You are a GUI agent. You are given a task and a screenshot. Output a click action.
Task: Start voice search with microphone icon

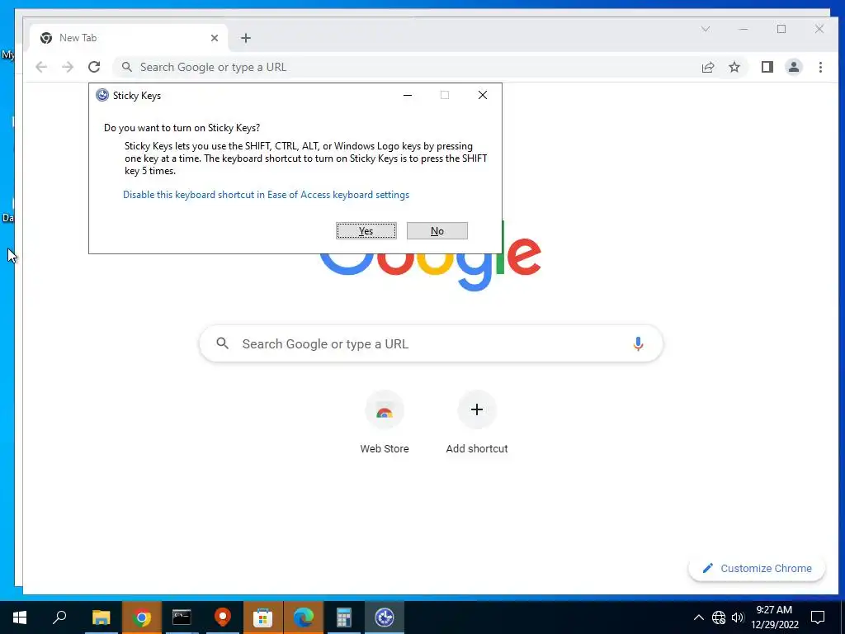point(638,343)
